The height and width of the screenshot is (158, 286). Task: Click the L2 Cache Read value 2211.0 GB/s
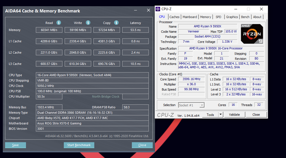(49, 52)
